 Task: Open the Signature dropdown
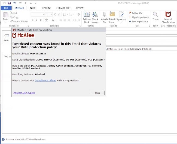(x=121, y=18)
